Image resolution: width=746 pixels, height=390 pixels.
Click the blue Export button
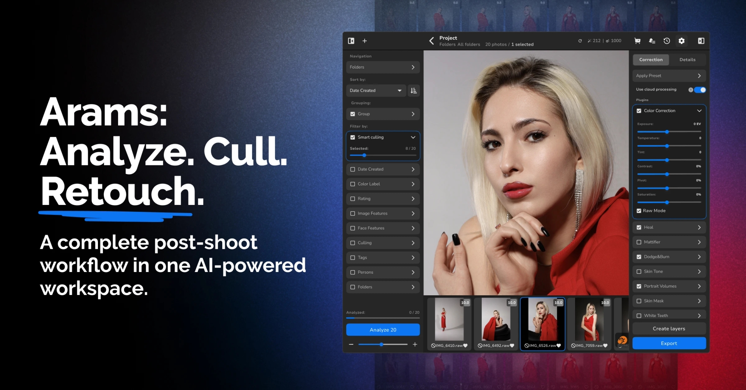point(669,343)
